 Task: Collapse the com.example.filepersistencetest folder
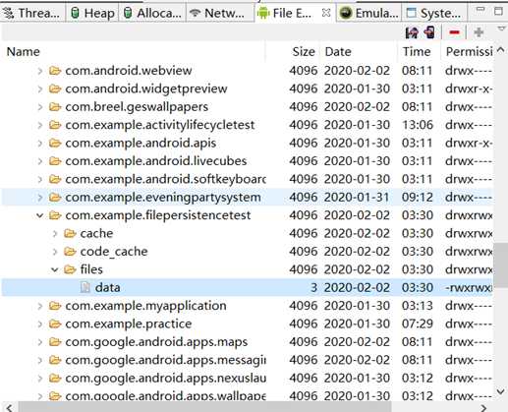pos(40,215)
